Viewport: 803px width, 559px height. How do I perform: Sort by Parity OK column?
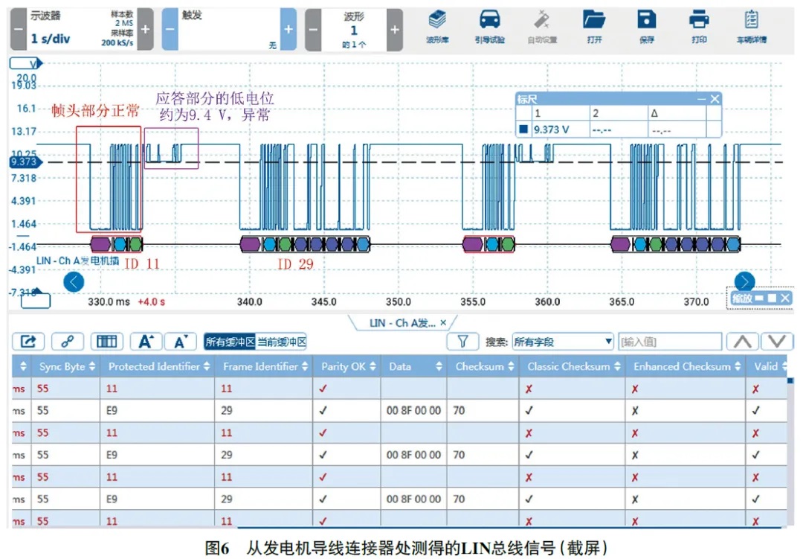point(348,366)
